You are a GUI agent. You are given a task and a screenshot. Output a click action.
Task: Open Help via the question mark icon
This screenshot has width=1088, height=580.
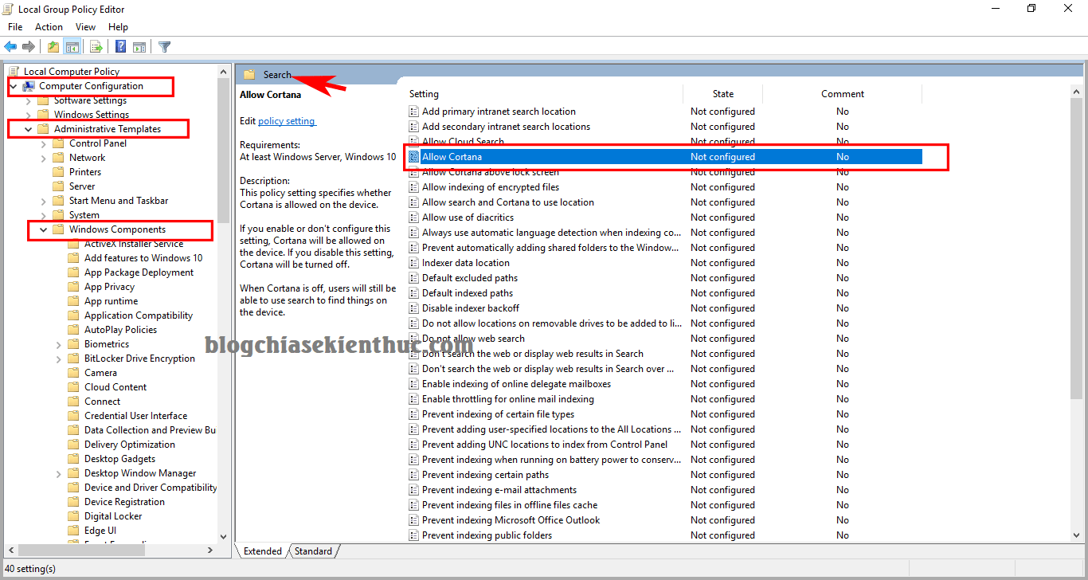(120, 47)
